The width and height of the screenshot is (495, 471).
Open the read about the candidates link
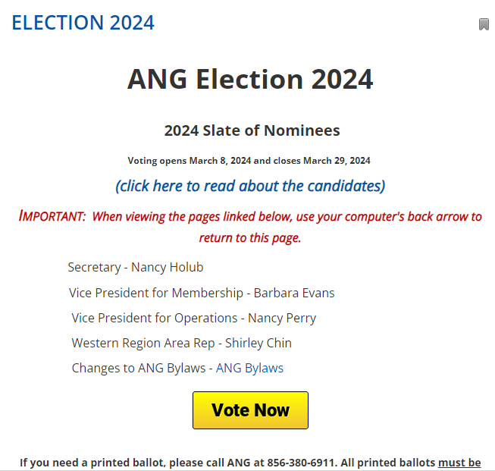tap(250, 186)
